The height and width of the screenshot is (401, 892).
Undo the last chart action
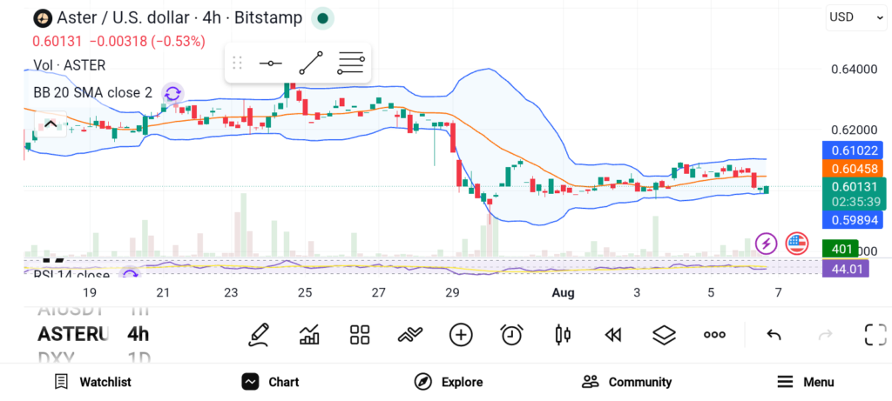774,335
